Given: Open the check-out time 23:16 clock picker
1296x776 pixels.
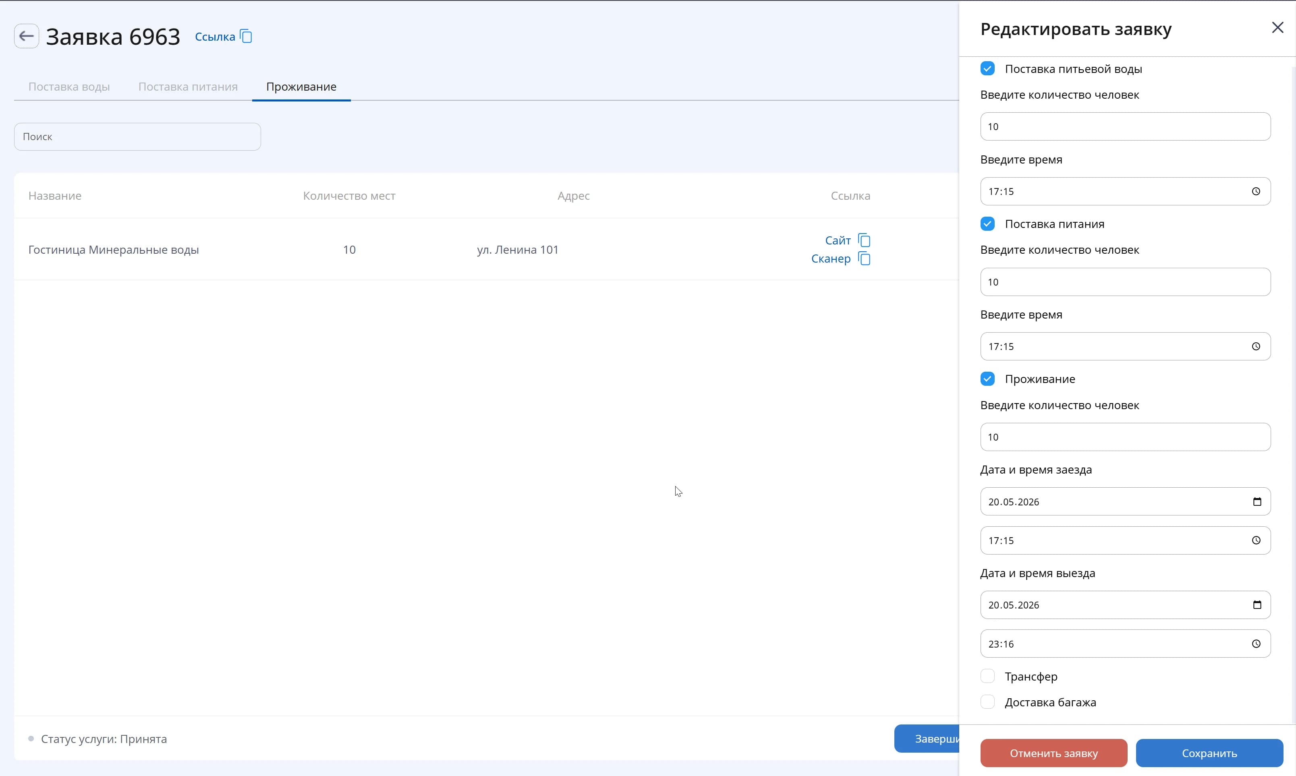Looking at the screenshot, I should click(x=1256, y=644).
